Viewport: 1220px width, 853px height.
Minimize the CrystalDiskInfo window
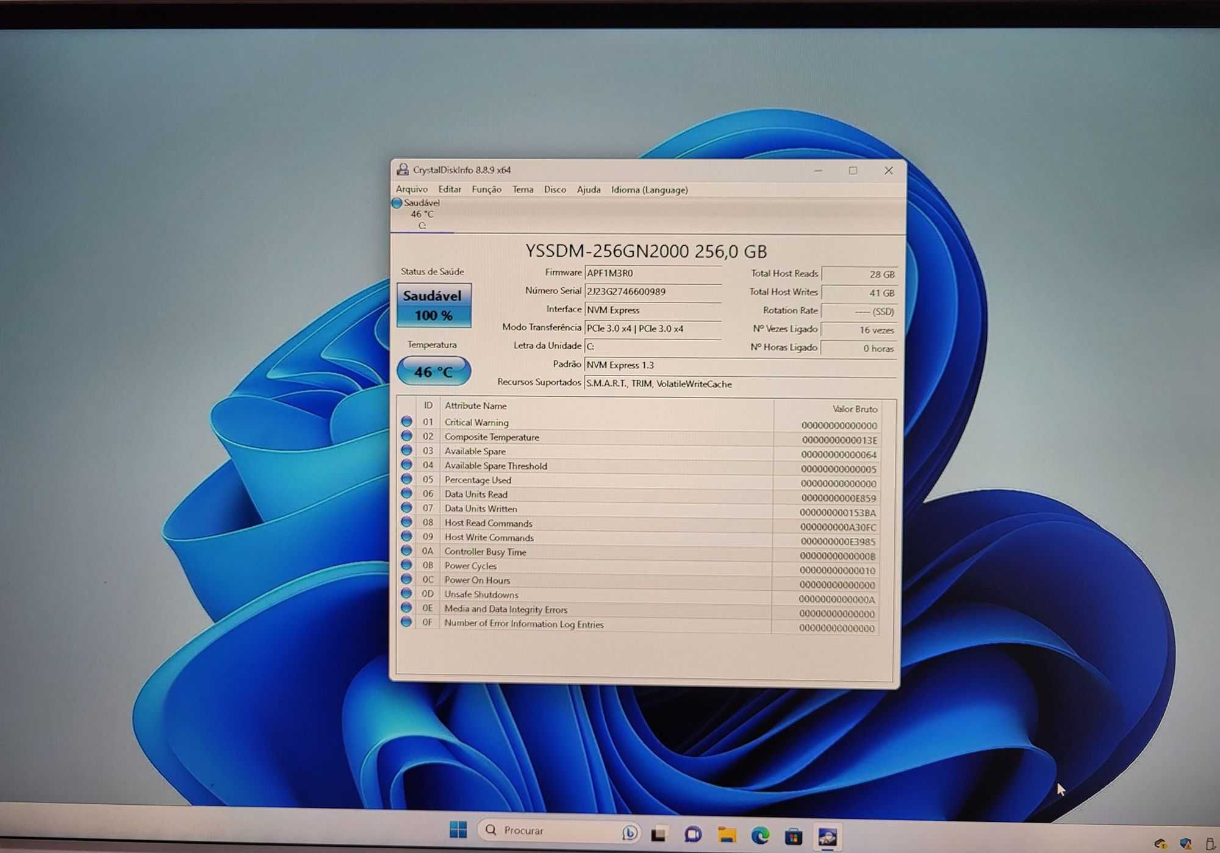point(818,170)
